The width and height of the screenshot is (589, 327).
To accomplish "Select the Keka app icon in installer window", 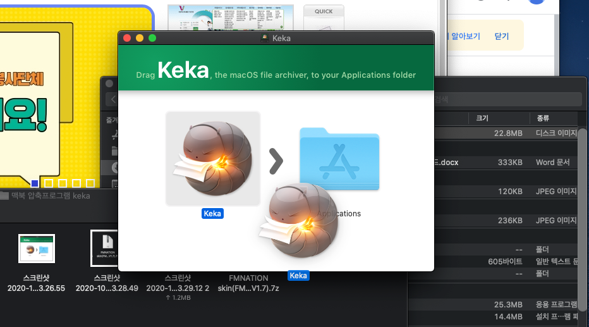I will point(213,159).
